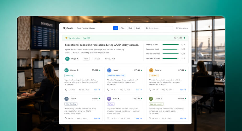Click the 96 / 100 top score
The height and width of the screenshot is (131, 242).
[177, 38]
